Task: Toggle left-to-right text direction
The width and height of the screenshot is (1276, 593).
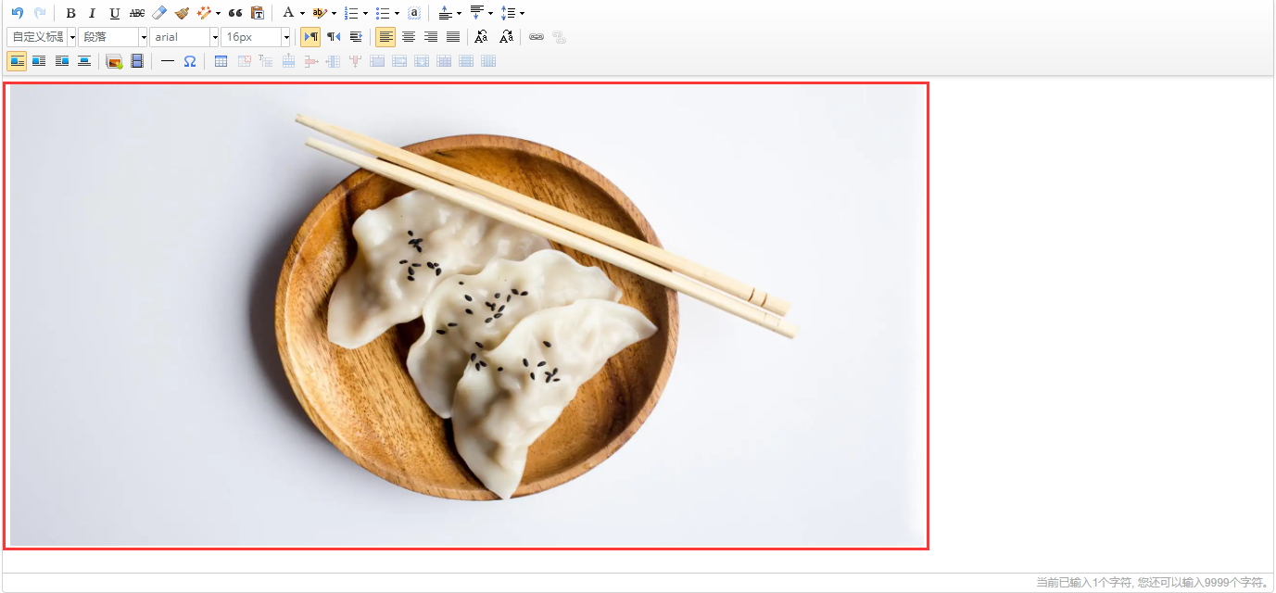Action: [x=310, y=37]
